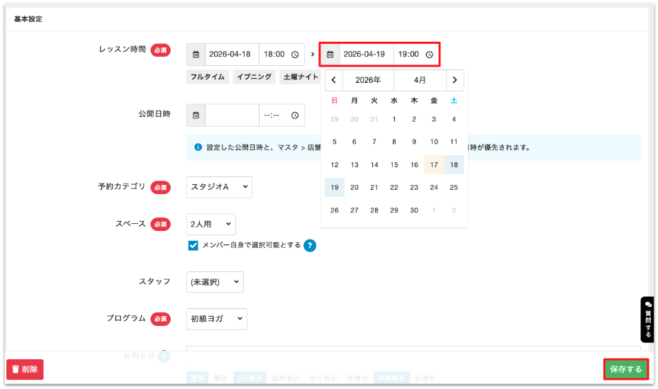
Task: Click the end date calendar icon
Action: [x=330, y=55]
